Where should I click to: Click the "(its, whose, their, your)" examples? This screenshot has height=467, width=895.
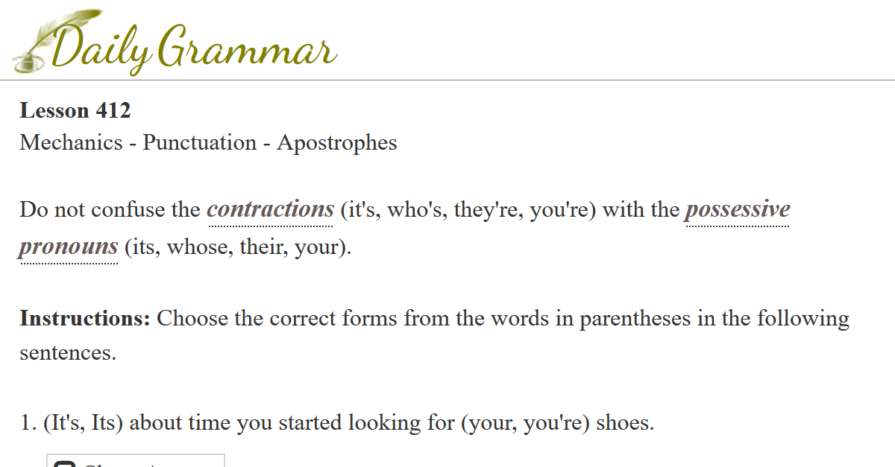pos(237,247)
